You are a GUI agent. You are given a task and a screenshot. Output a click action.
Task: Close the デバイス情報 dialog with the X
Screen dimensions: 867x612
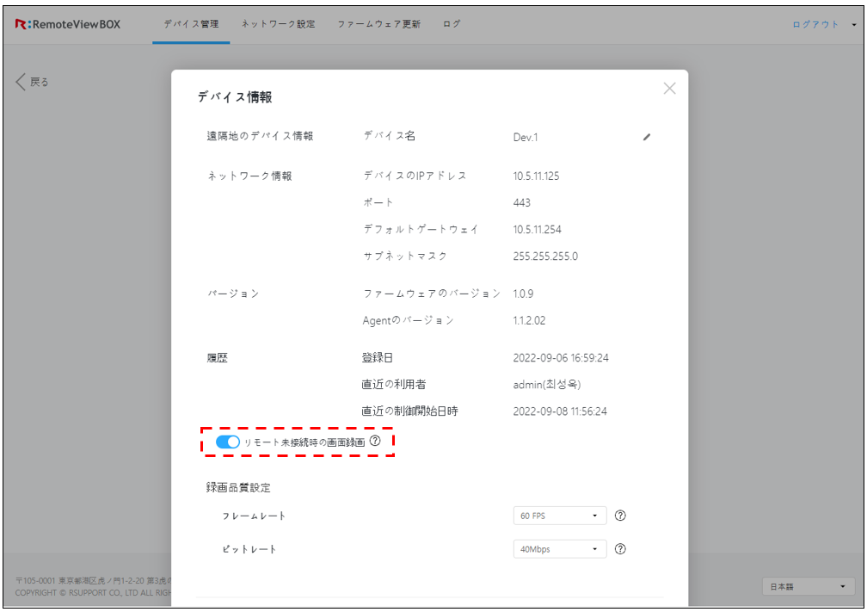click(669, 89)
